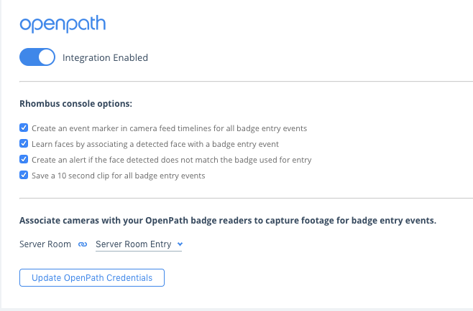Click the blue dropdown arrow next to Server Room Entry
Screen dimensions: 473x311
pos(180,244)
